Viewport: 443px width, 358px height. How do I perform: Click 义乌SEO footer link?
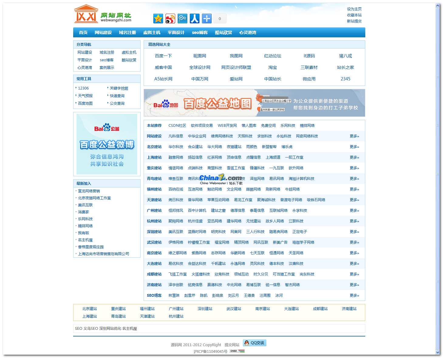(x=91, y=329)
